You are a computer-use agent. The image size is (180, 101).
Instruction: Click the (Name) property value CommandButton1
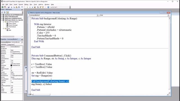tap(16, 47)
